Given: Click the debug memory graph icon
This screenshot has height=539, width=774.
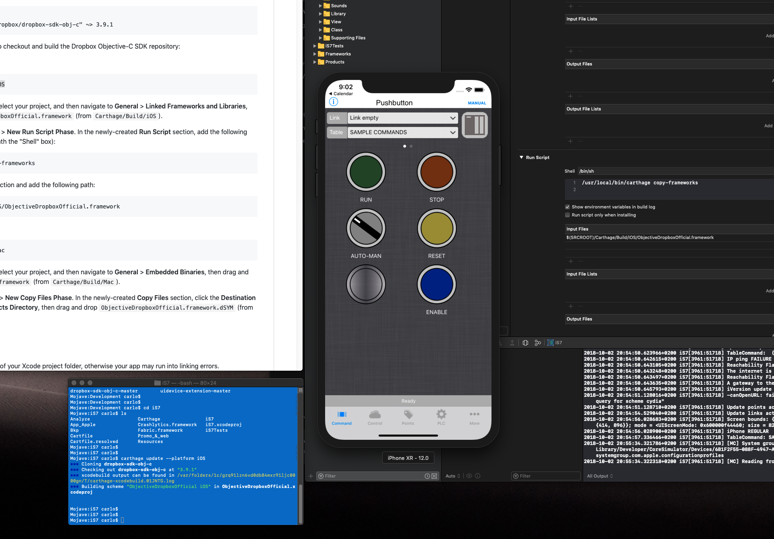Looking at the screenshot, I should pyautogui.click(x=538, y=343).
